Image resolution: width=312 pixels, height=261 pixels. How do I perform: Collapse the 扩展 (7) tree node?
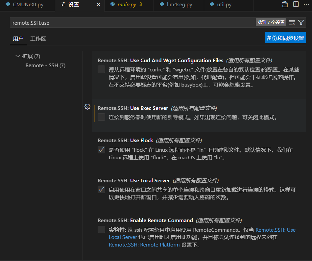(x=17, y=56)
